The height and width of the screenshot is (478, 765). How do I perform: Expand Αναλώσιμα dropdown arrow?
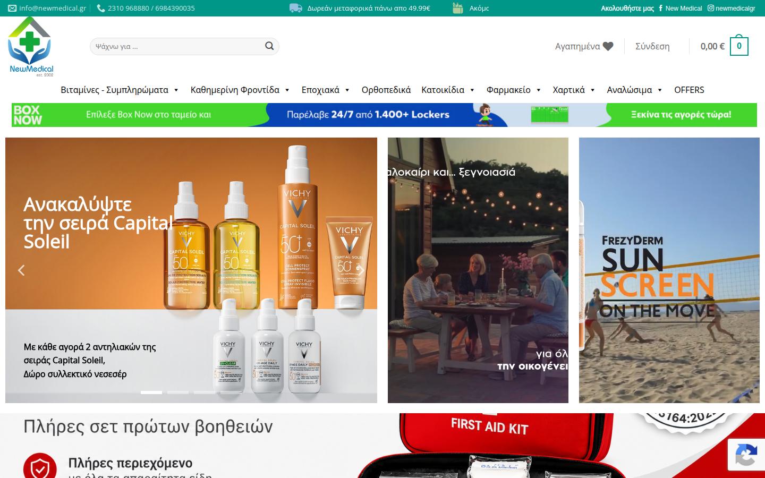(660, 90)
